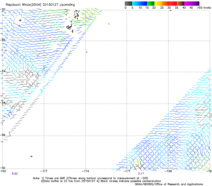Click the island cluster outline near -175 longitude
This screenshot has height=186, width=212.
pyautogui.click(x=69, y=27)
